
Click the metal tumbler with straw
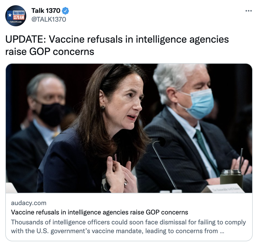232,171
